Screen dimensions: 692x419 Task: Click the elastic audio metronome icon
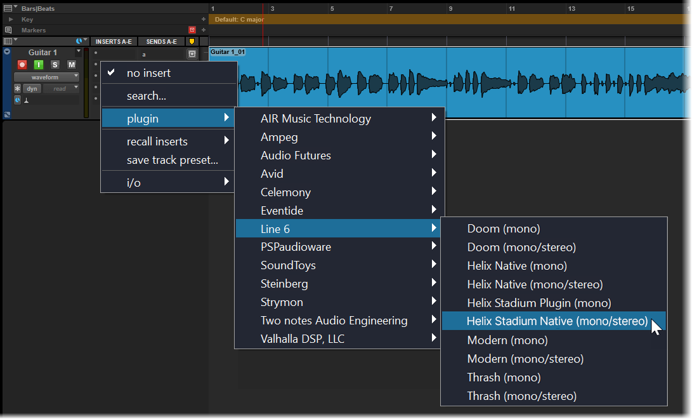coord(27,100)
